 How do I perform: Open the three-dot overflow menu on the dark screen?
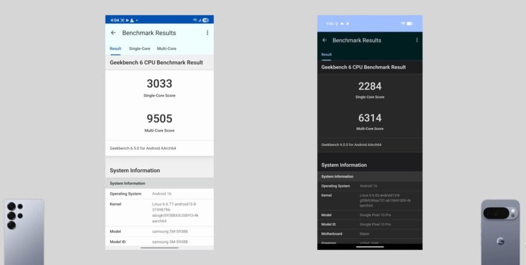[417, 40]
